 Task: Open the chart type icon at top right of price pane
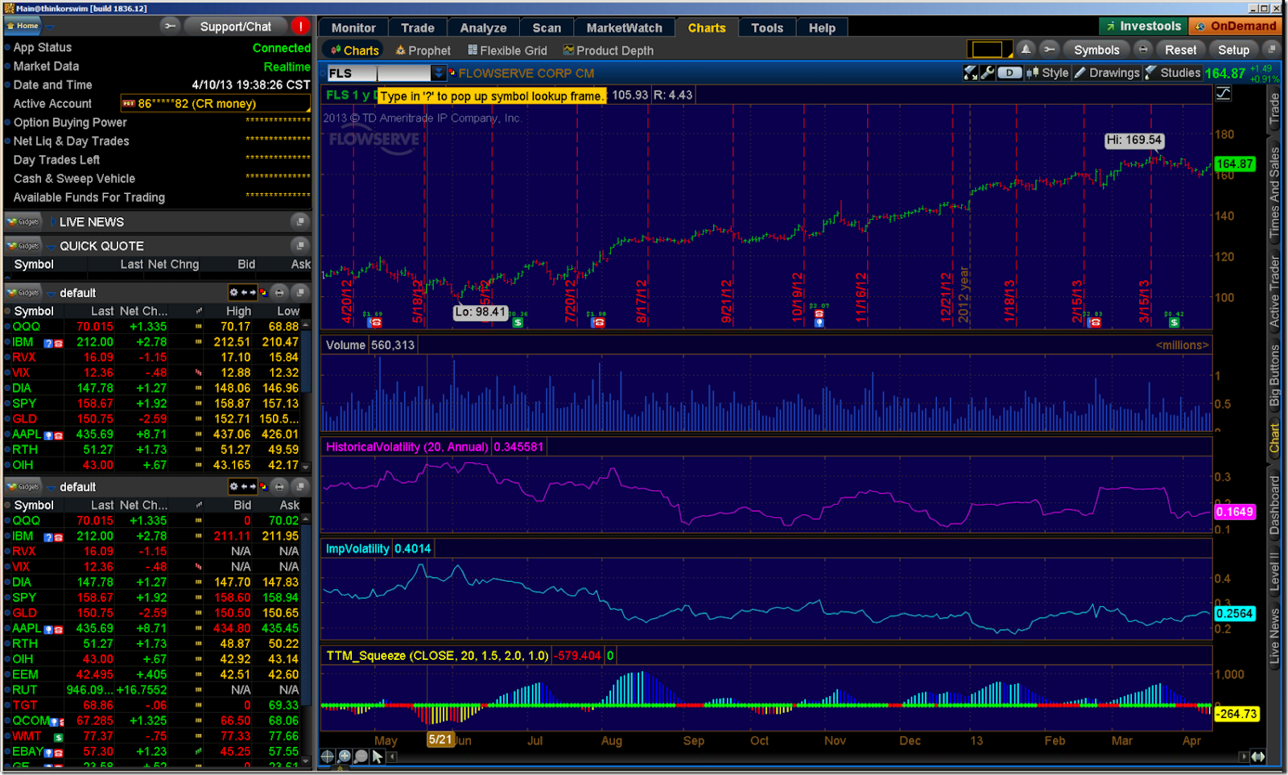1224,93
